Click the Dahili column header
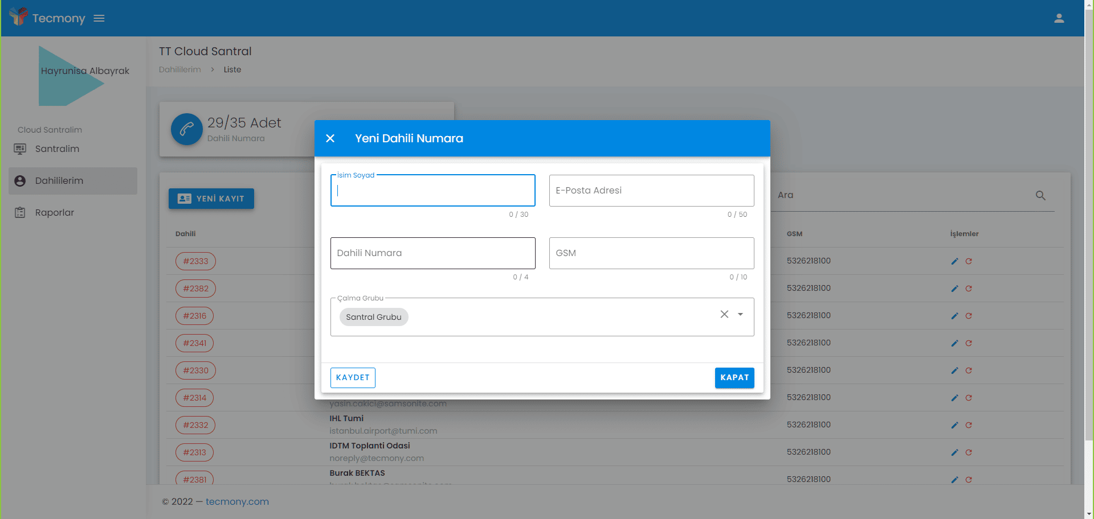Viewport: 1094px width, 519px height. (185, 234)
